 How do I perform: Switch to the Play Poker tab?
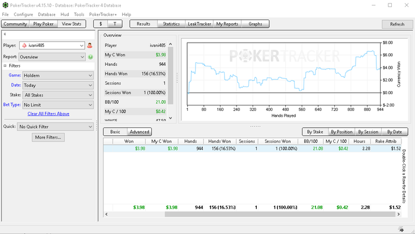(x=43, y=24)
